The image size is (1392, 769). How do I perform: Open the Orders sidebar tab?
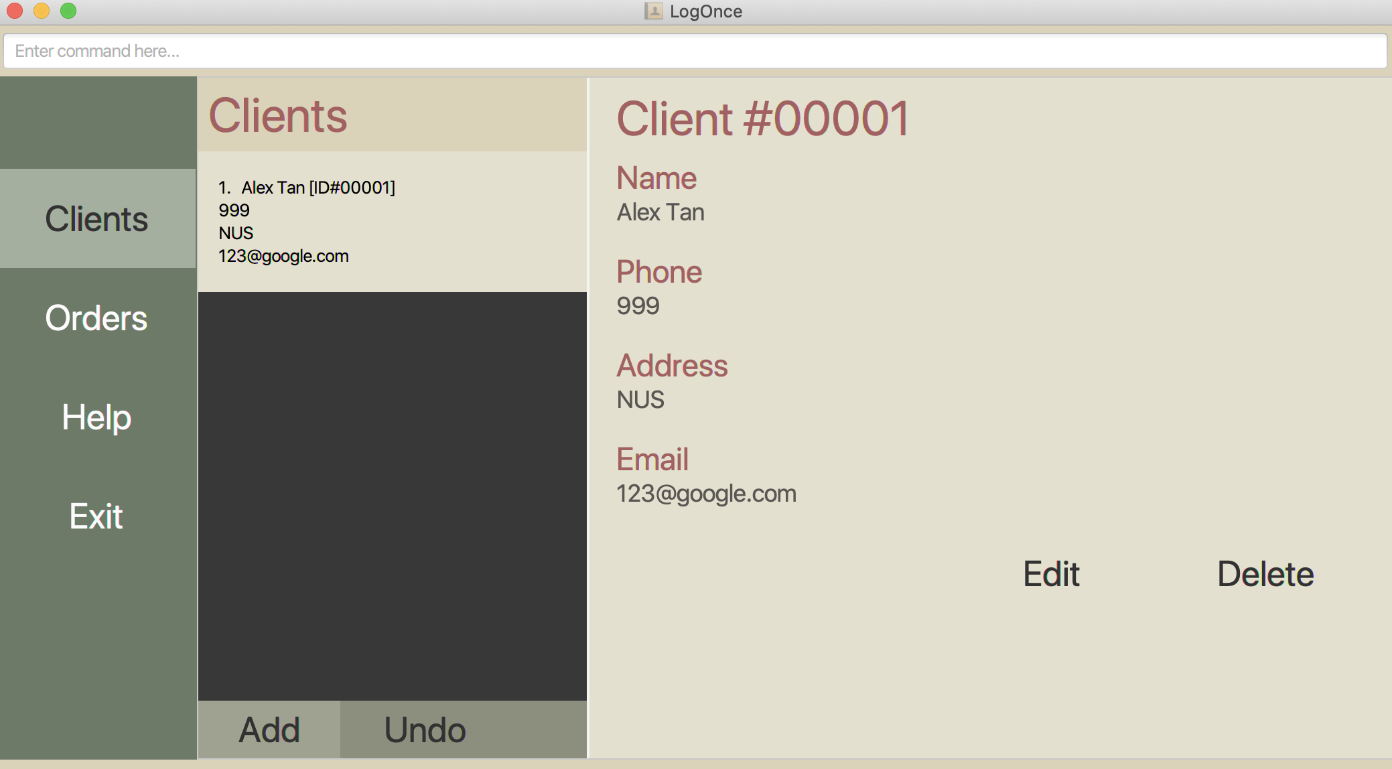click(x=97, y=318)
